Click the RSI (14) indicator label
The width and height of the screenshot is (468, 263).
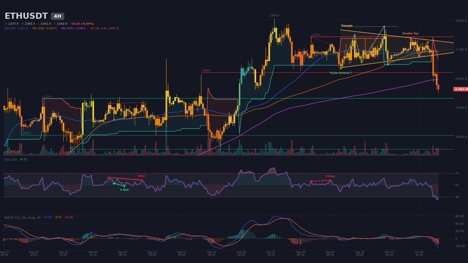tap(11, 160)
